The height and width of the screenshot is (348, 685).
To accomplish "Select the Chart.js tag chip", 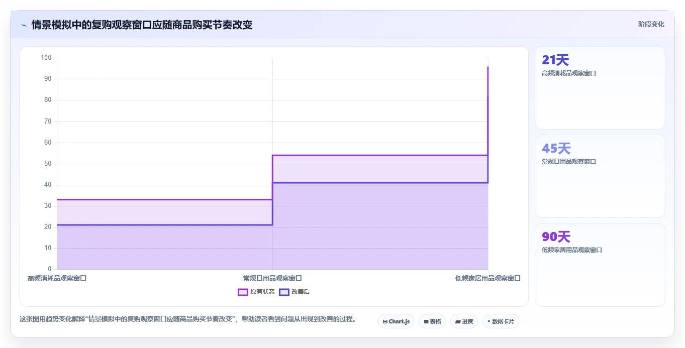I will [396, 321].
